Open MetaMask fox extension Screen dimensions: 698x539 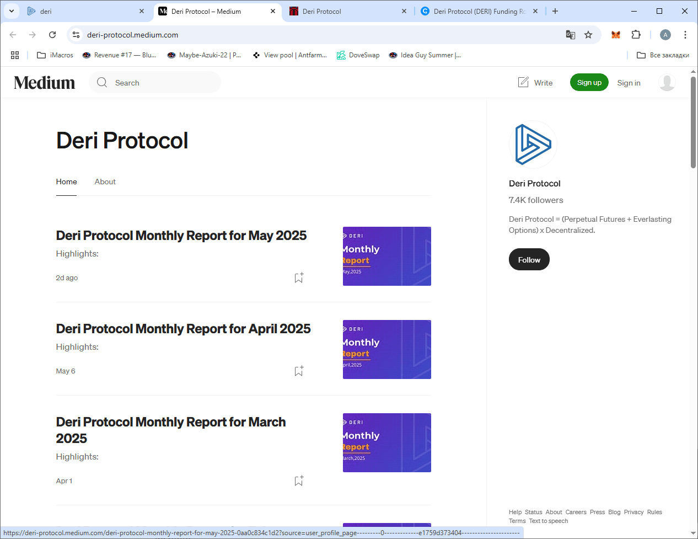(616, 35)
